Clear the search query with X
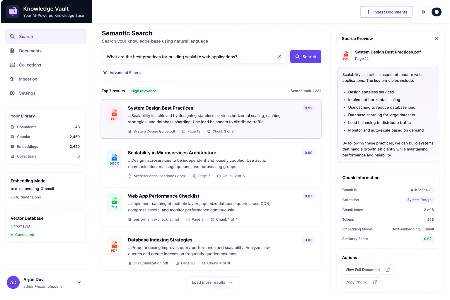 pos(279,57)
